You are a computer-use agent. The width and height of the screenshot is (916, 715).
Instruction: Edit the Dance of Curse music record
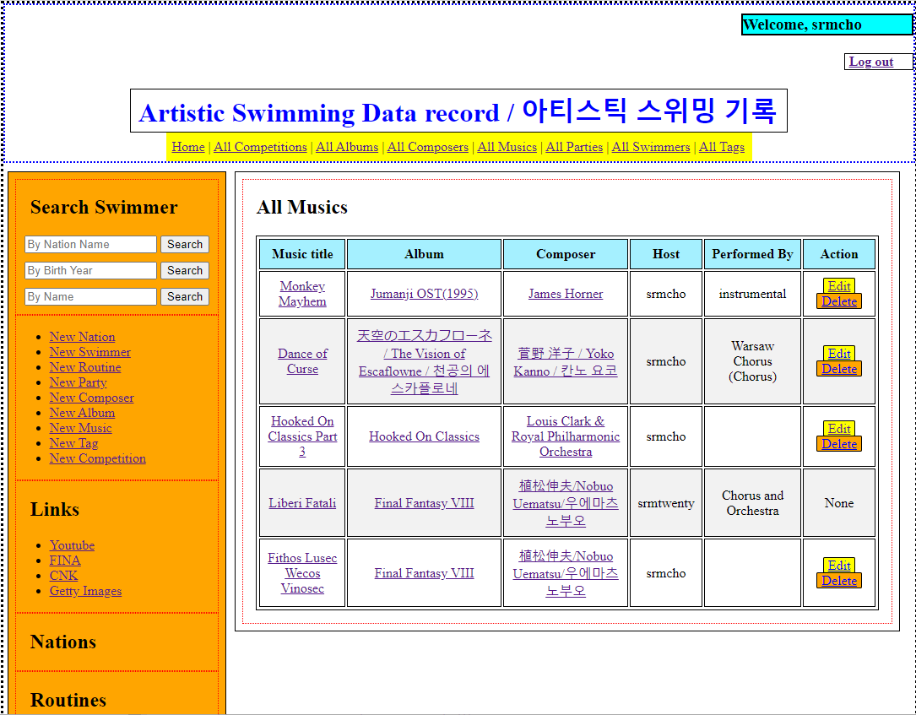pos(838,353)
